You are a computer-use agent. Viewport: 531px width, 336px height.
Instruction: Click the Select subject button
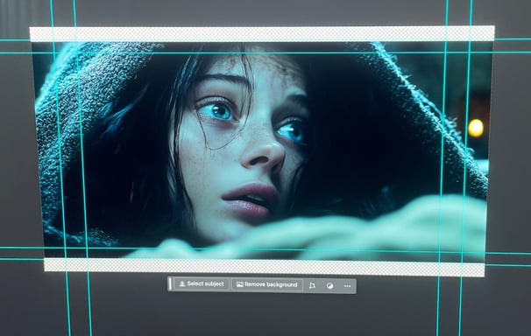[202, 284]
